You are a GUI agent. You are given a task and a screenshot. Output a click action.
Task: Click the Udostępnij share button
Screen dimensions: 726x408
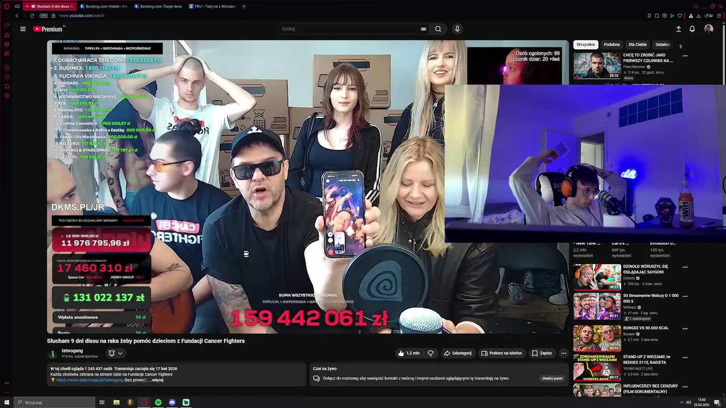pos(458,353)
